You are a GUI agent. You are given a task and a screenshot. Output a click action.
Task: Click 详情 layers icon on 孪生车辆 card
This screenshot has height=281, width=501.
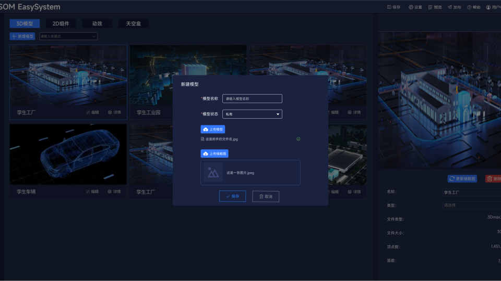tap(110, 191)
